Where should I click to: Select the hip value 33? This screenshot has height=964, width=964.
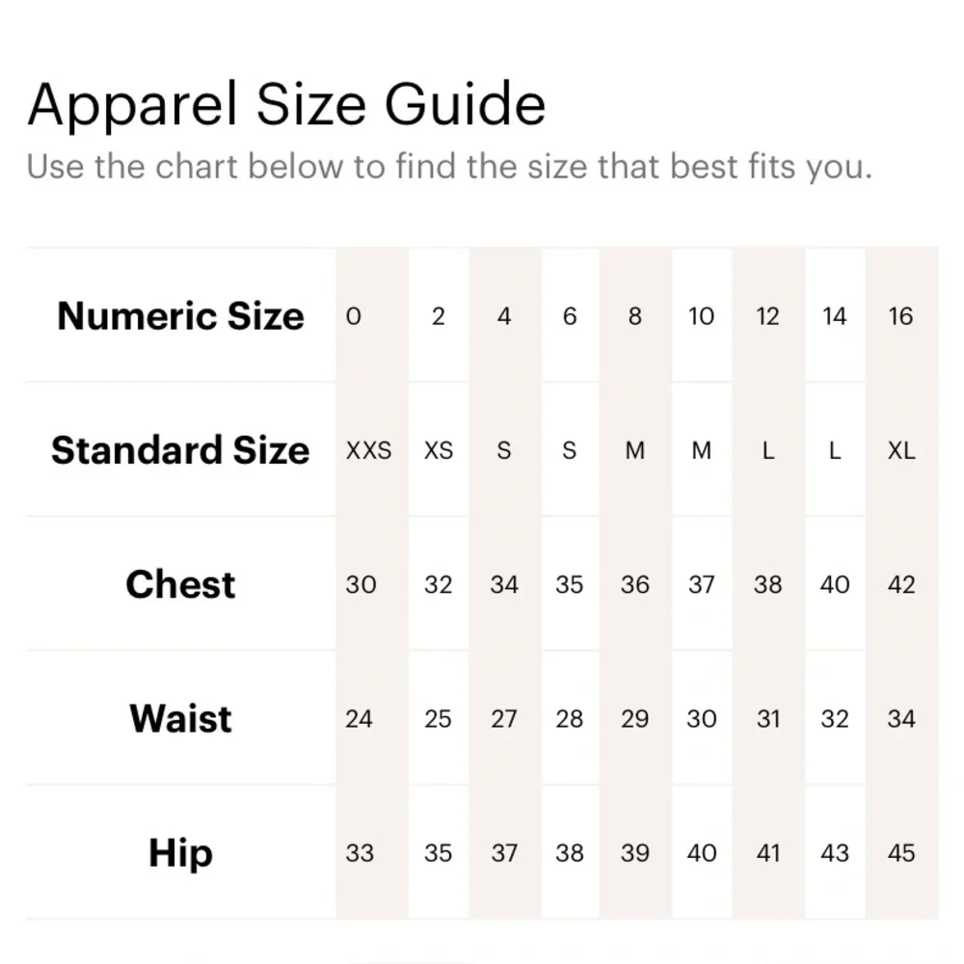360,853
